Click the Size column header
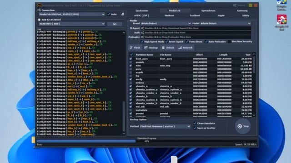The height and width of the screenshot is (163, 291). pos(248,55)
